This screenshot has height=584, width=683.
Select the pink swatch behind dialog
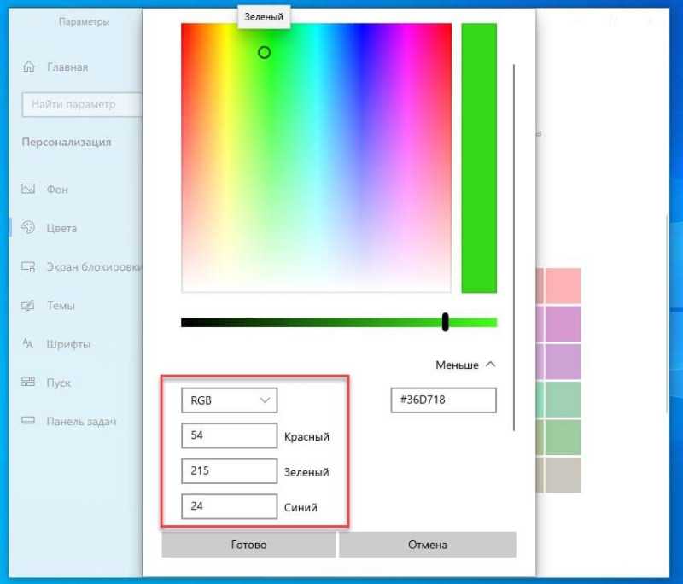point(563,286)
